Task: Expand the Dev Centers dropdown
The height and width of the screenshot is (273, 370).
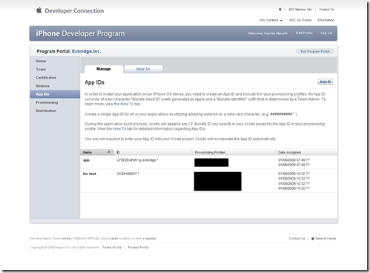Action: (x=271, y=20)
